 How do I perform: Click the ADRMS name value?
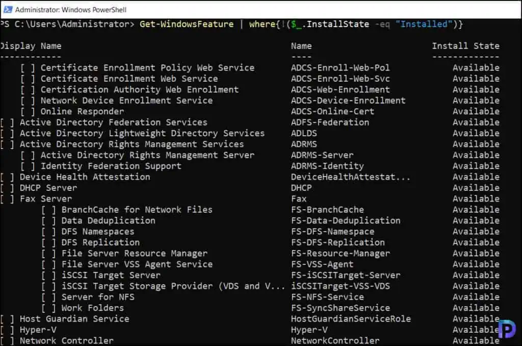click(304, 144)
